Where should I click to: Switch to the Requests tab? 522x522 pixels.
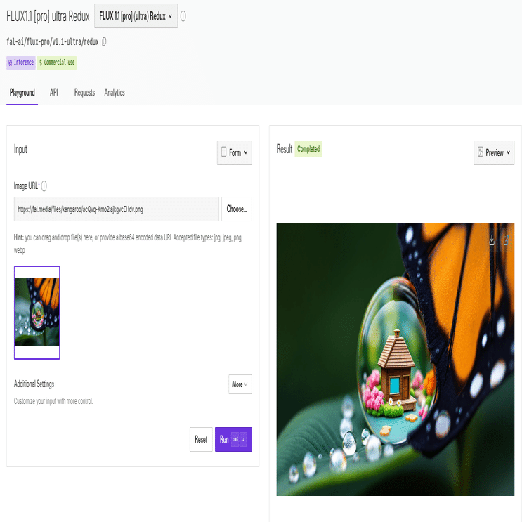(x=84, y=93)
